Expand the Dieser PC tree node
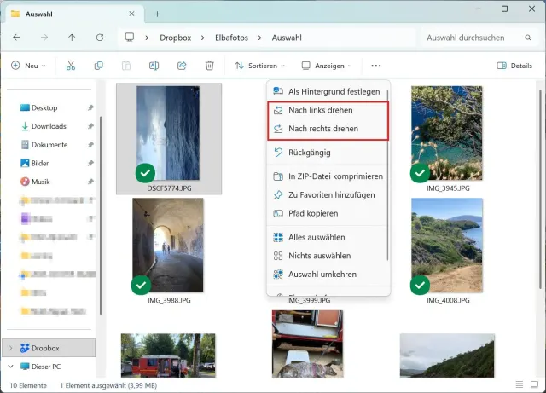Image resolution: width=546 pixels, height=393 pixels. 10,367
